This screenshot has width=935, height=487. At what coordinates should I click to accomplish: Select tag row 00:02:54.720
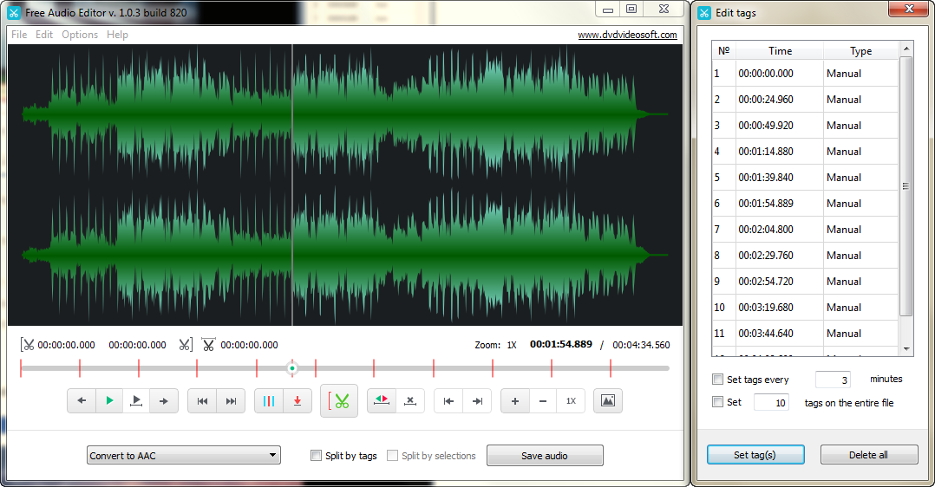pyautogui.click(x=805, y=282)
